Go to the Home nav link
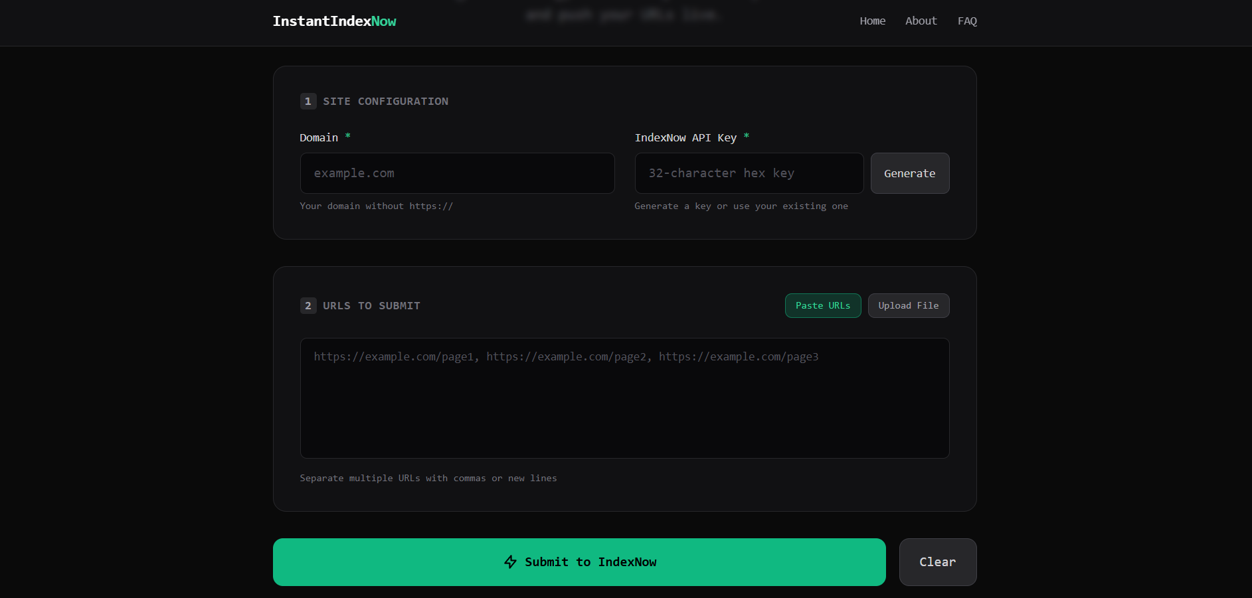This screenshot has width=1252, height=598. click(x=872, y=21)
